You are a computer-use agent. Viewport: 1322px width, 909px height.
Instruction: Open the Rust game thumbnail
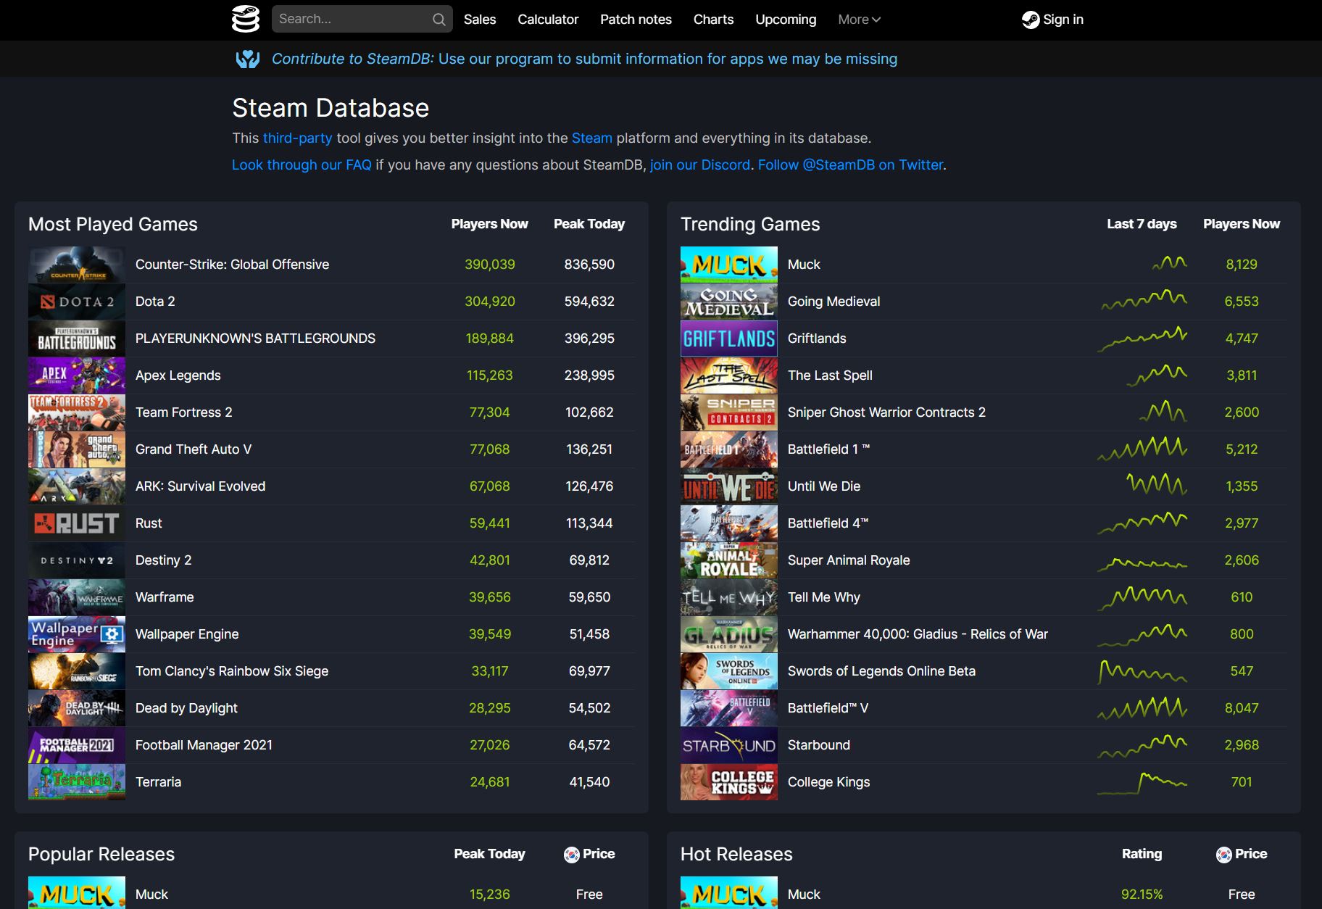point(77,523)
